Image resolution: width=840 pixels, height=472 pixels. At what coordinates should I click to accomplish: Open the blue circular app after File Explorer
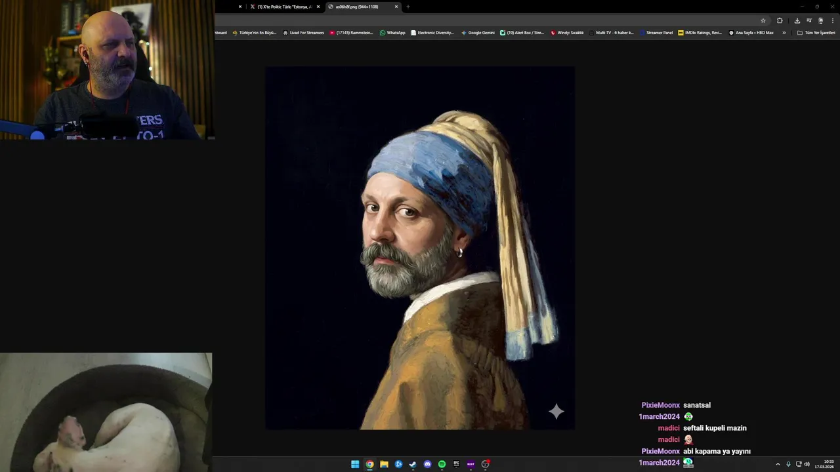(x=398, y=464)
